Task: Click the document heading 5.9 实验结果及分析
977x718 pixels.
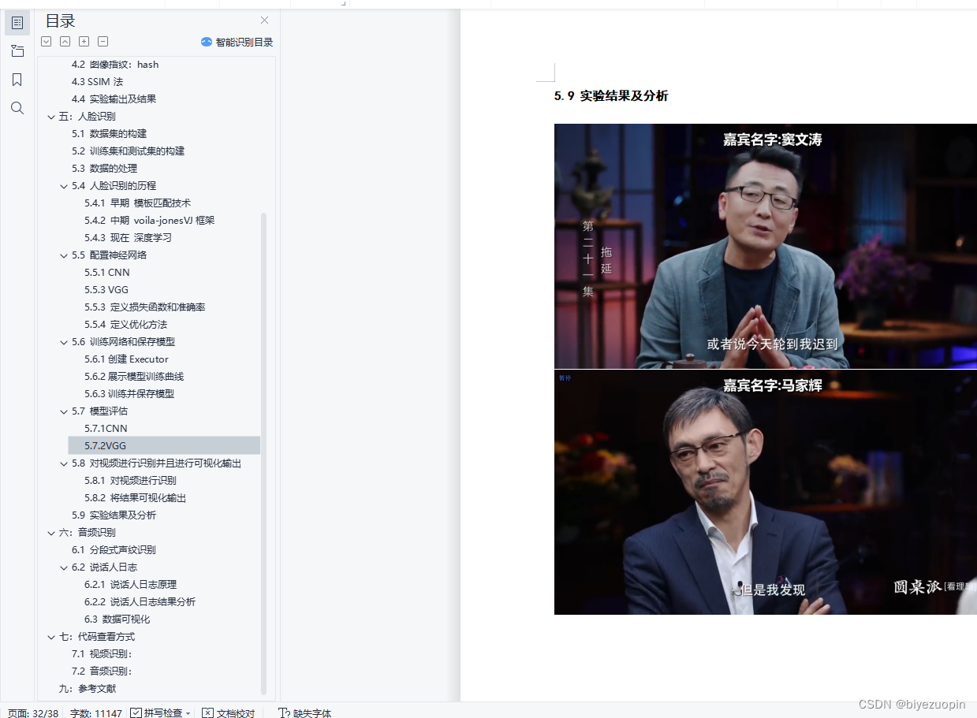Action: tap(611, 96)
